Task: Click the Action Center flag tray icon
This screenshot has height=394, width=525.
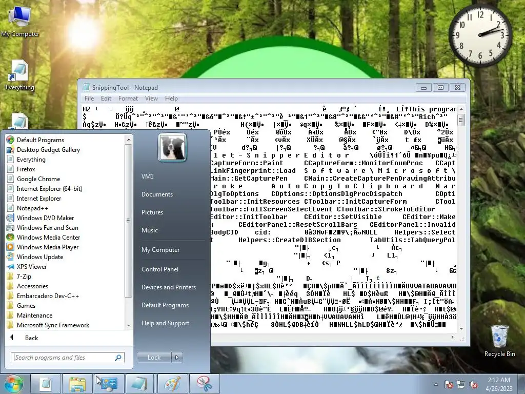Action: point(448,384)
